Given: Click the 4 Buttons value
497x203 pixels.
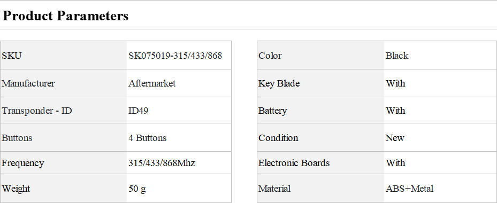Looking at the screenshot, I should click(x=148, y=138).
